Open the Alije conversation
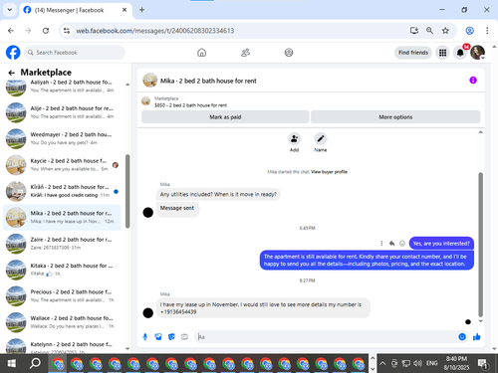Image resolution: width=498 pixels, height=373 pixels. pos(62,112)
